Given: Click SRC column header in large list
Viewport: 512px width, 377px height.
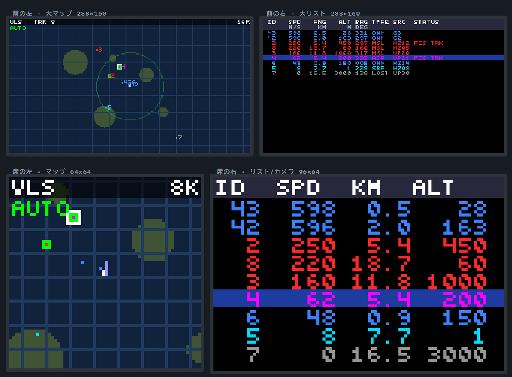Looking at the screenshot, I should pyautogui.click(x=399, y=22).
